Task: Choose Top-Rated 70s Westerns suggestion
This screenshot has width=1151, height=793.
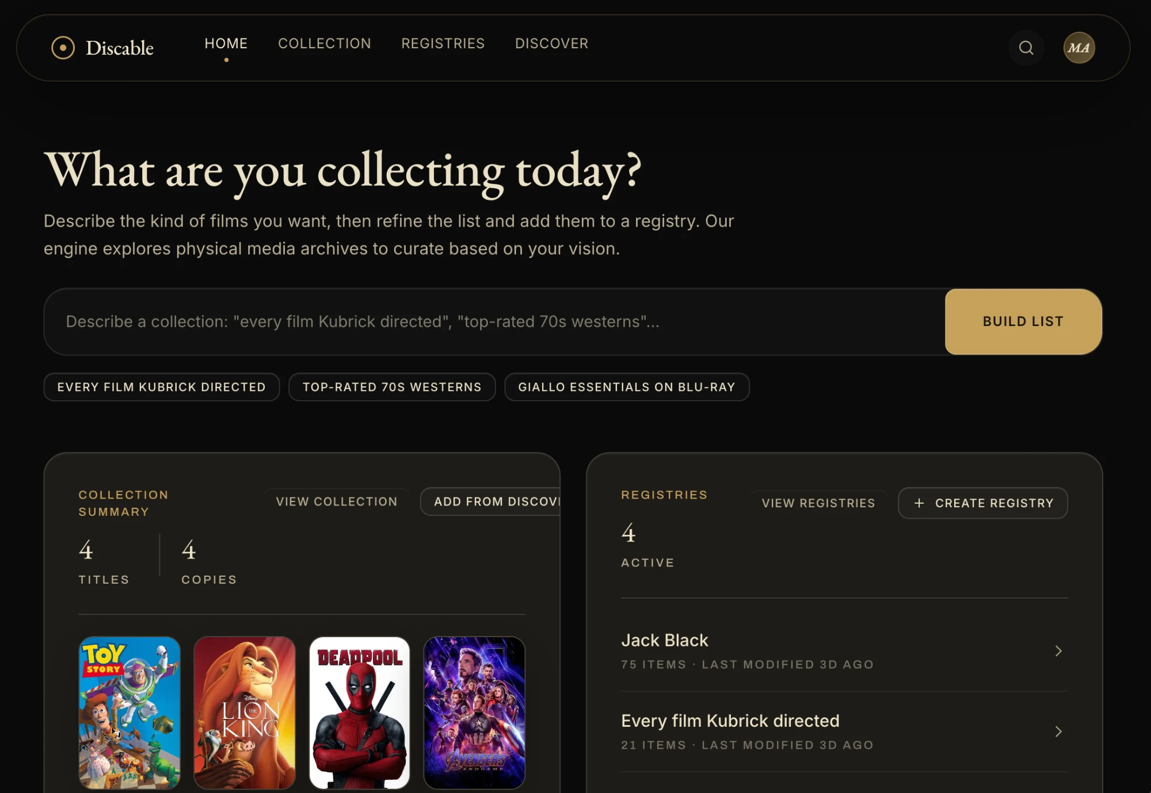Action: pos(392,387)
